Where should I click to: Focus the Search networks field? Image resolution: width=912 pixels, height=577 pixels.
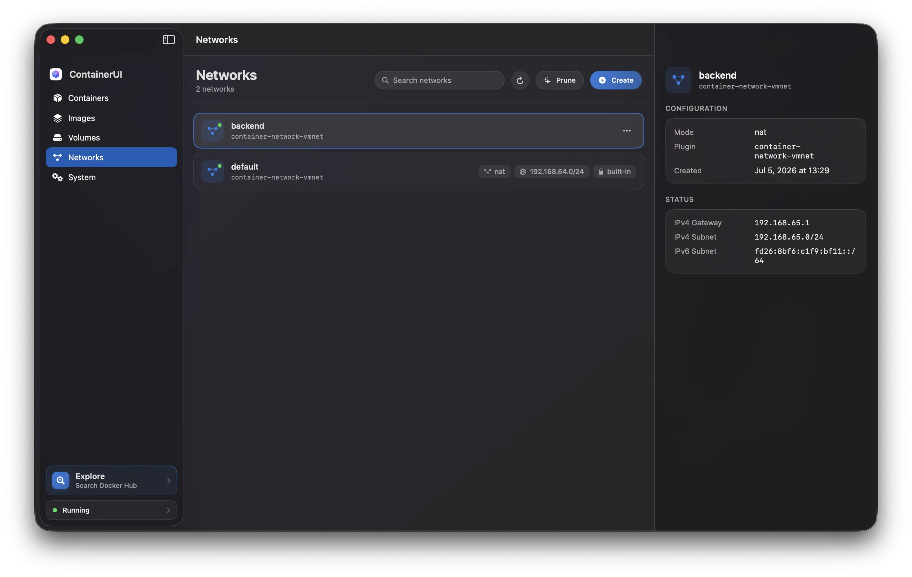click(x=439, y=80)
